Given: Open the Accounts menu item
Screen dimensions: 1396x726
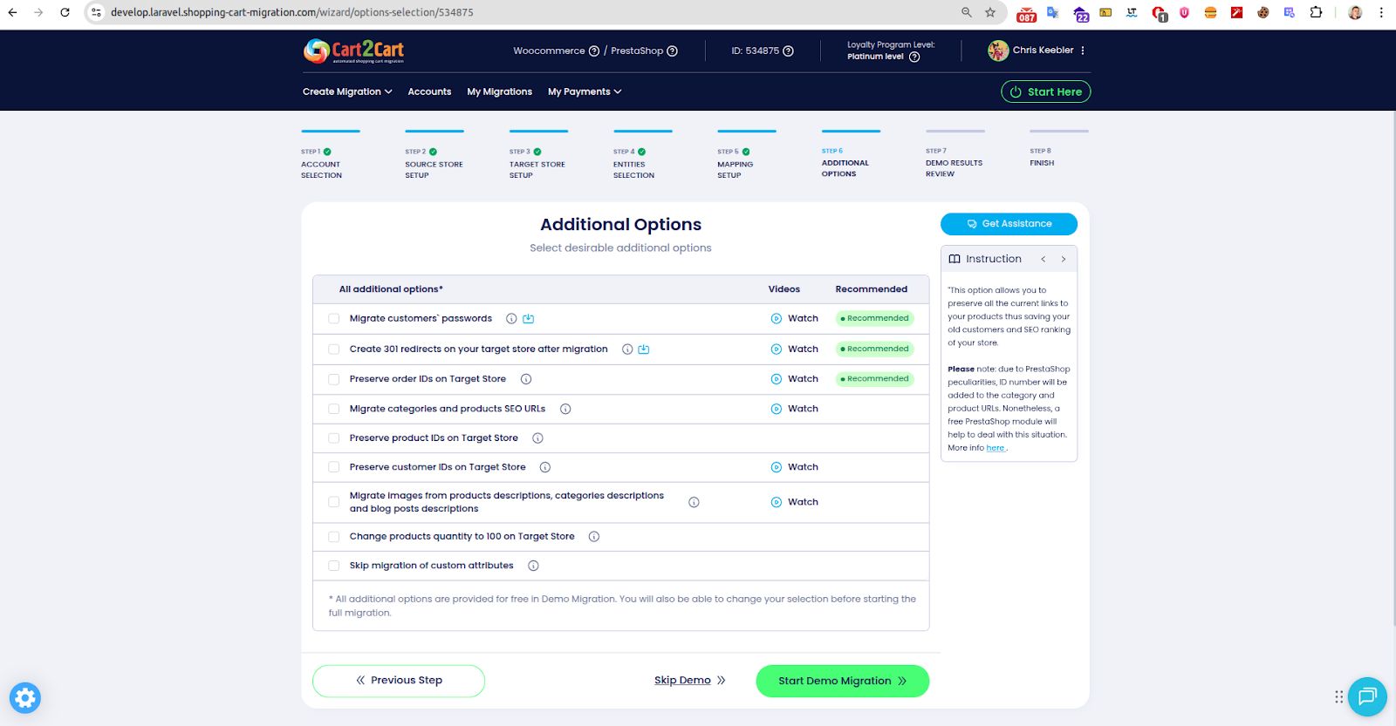Looking at the screenshot, I should point(429,92).
